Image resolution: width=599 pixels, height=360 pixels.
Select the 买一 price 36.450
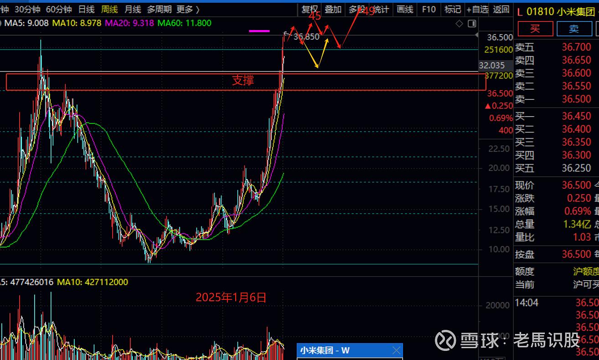[576, 117]
